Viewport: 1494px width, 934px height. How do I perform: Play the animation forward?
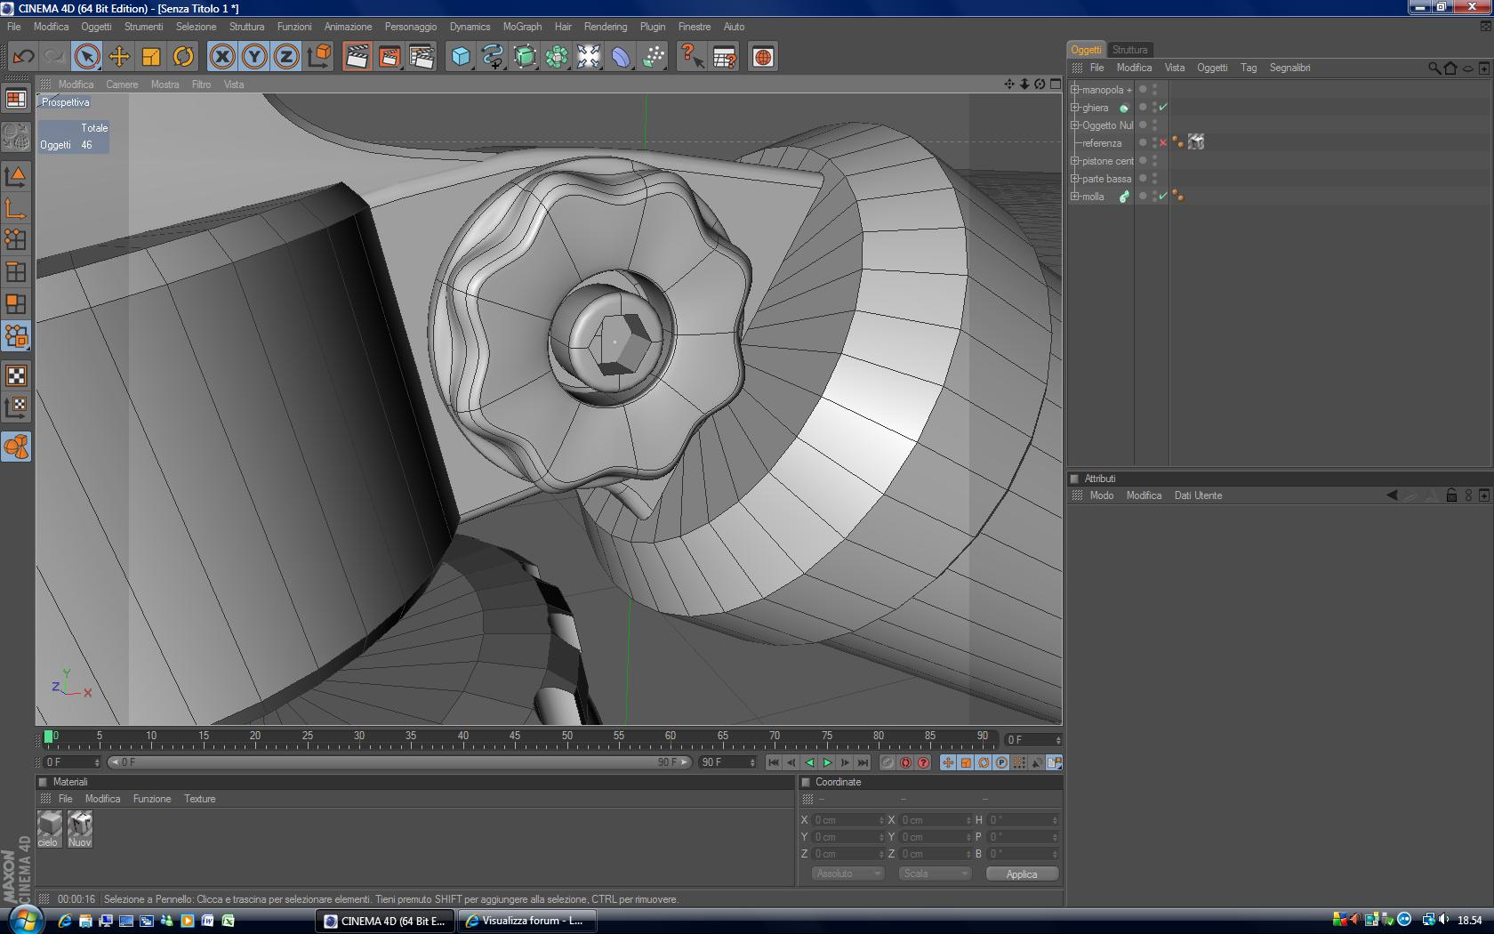point(827,762)
